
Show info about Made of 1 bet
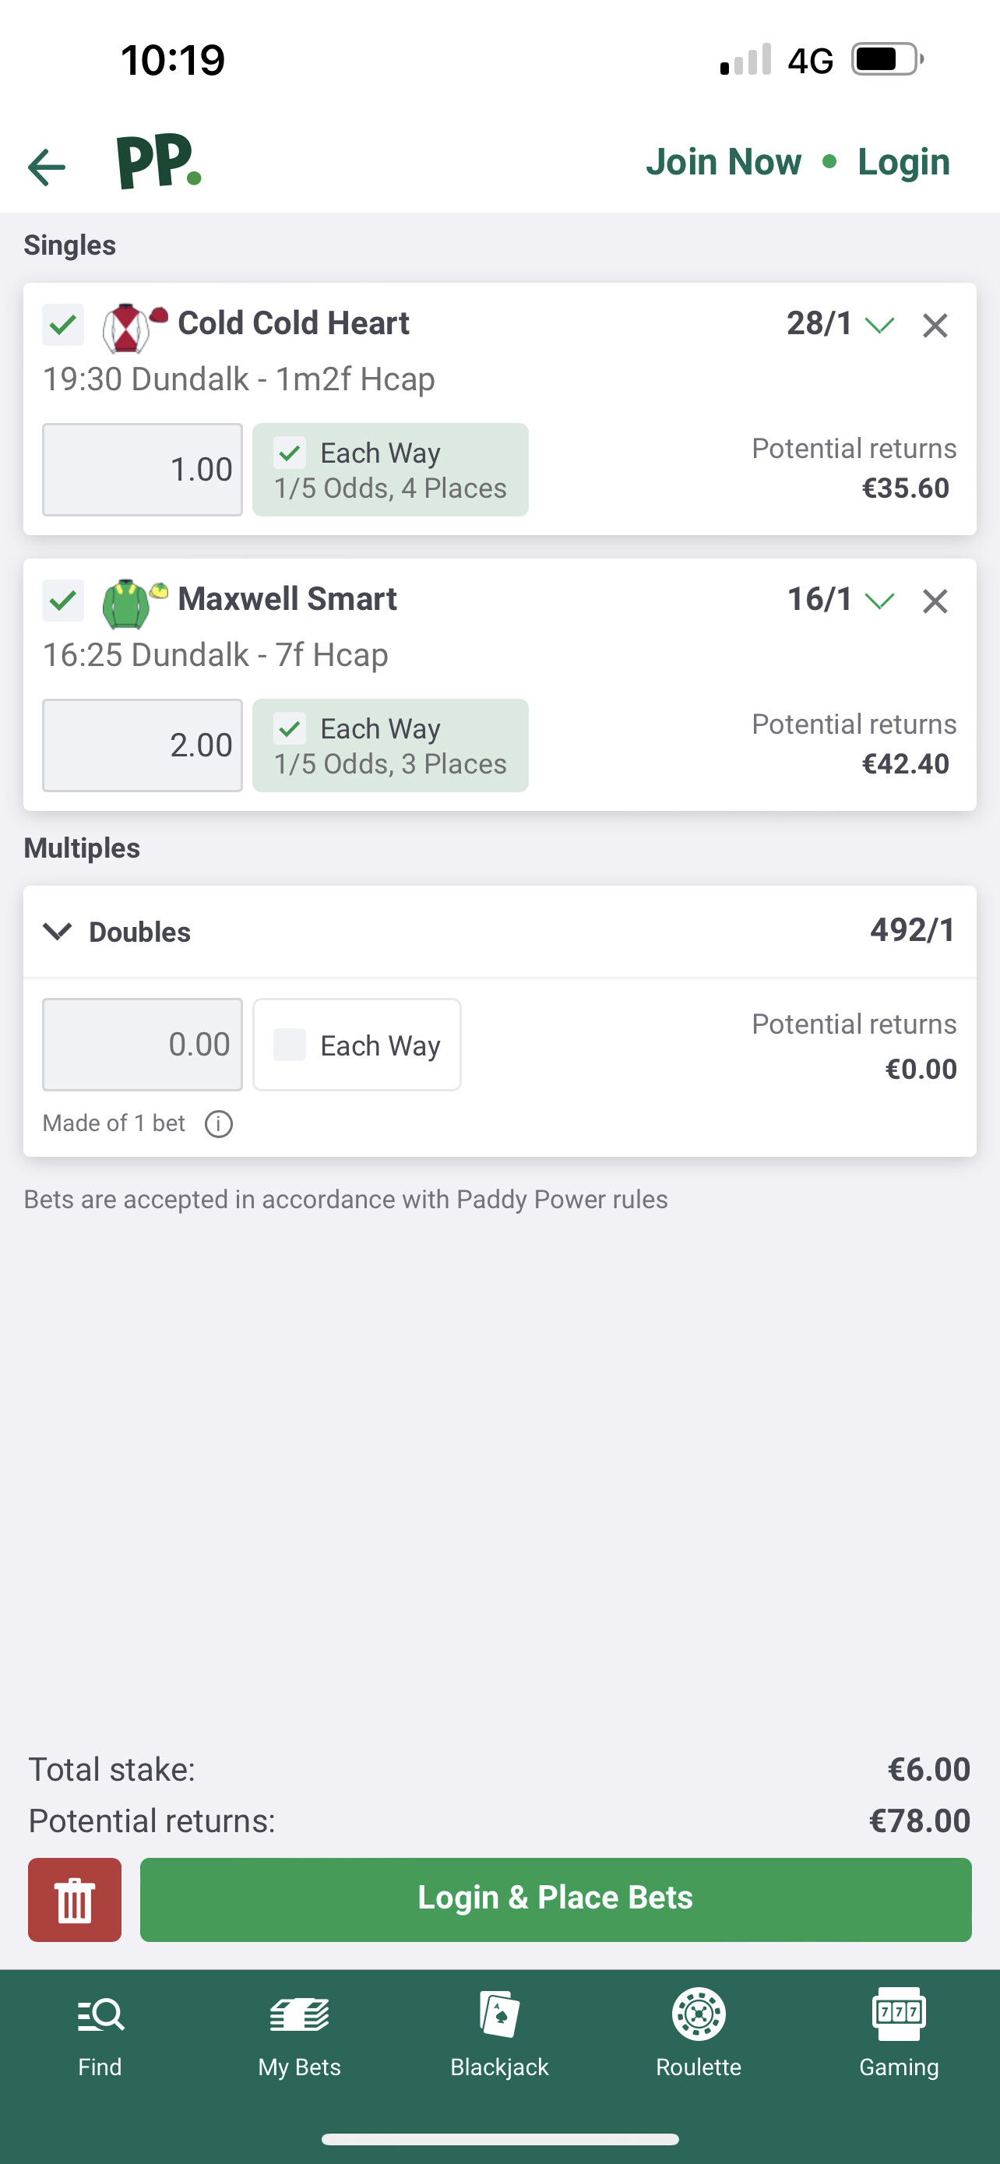coord(219,1123)
